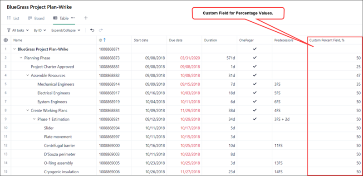The width and height of the screenshot is (363, 176).
Task: Toggle OnePager check for Planning Phase
Action: [x=255, y=58]
